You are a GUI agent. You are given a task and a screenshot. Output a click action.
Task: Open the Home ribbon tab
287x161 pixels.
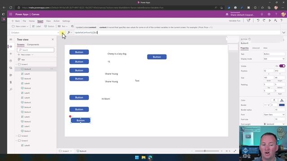(32, 21)
